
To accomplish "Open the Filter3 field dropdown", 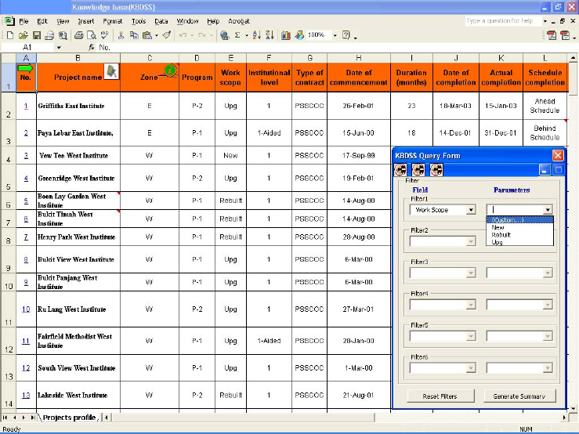I will 471,273.
